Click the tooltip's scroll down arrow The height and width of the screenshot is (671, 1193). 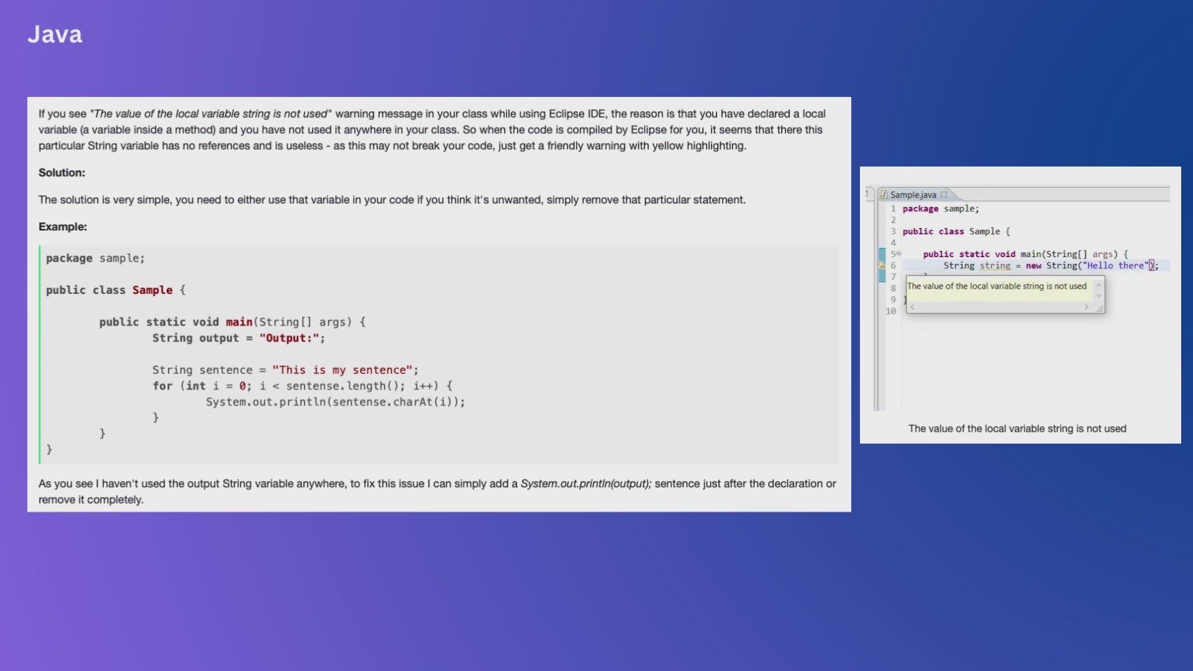(1099, 296)
